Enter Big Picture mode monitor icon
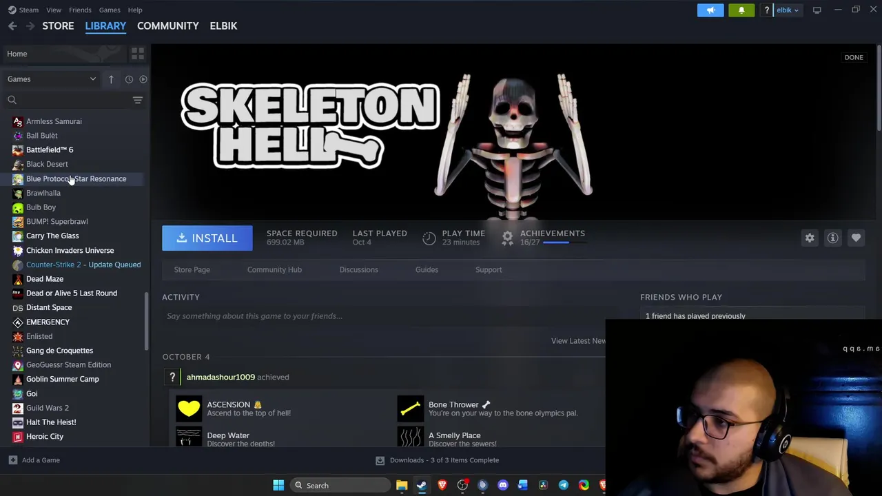882x496 pixels. tap(817, 10)
